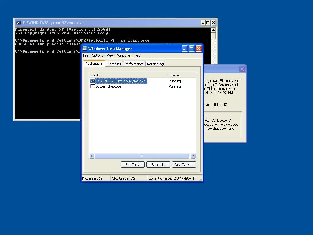The height and width of the screenshot is (235, 313).
Task: Click the System Shutdown window icon in list
Action: (93, 86)
